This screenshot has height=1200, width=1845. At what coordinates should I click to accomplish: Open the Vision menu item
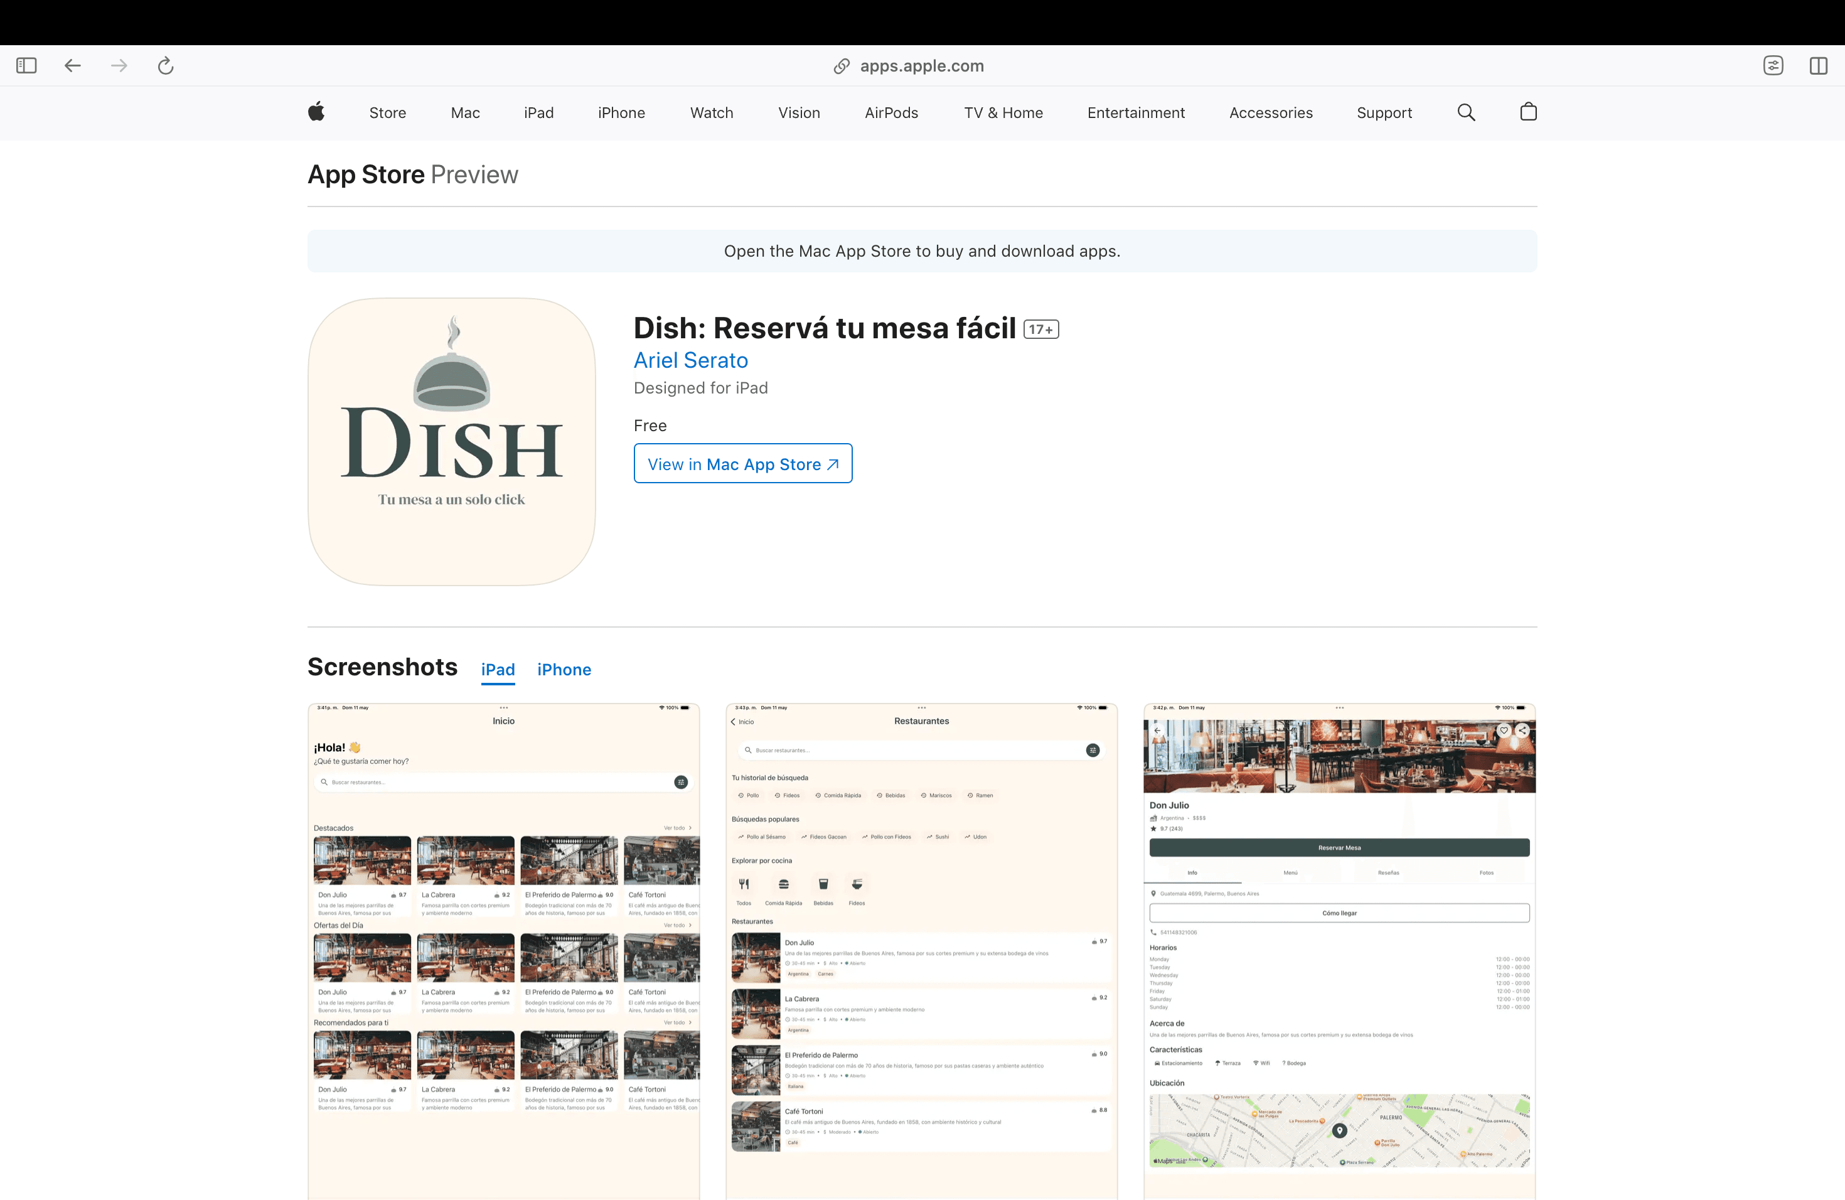click(x=799, y=113)
